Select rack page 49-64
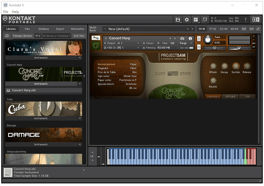The height and width of the screenshot is (186, 264). click(234, 29)
